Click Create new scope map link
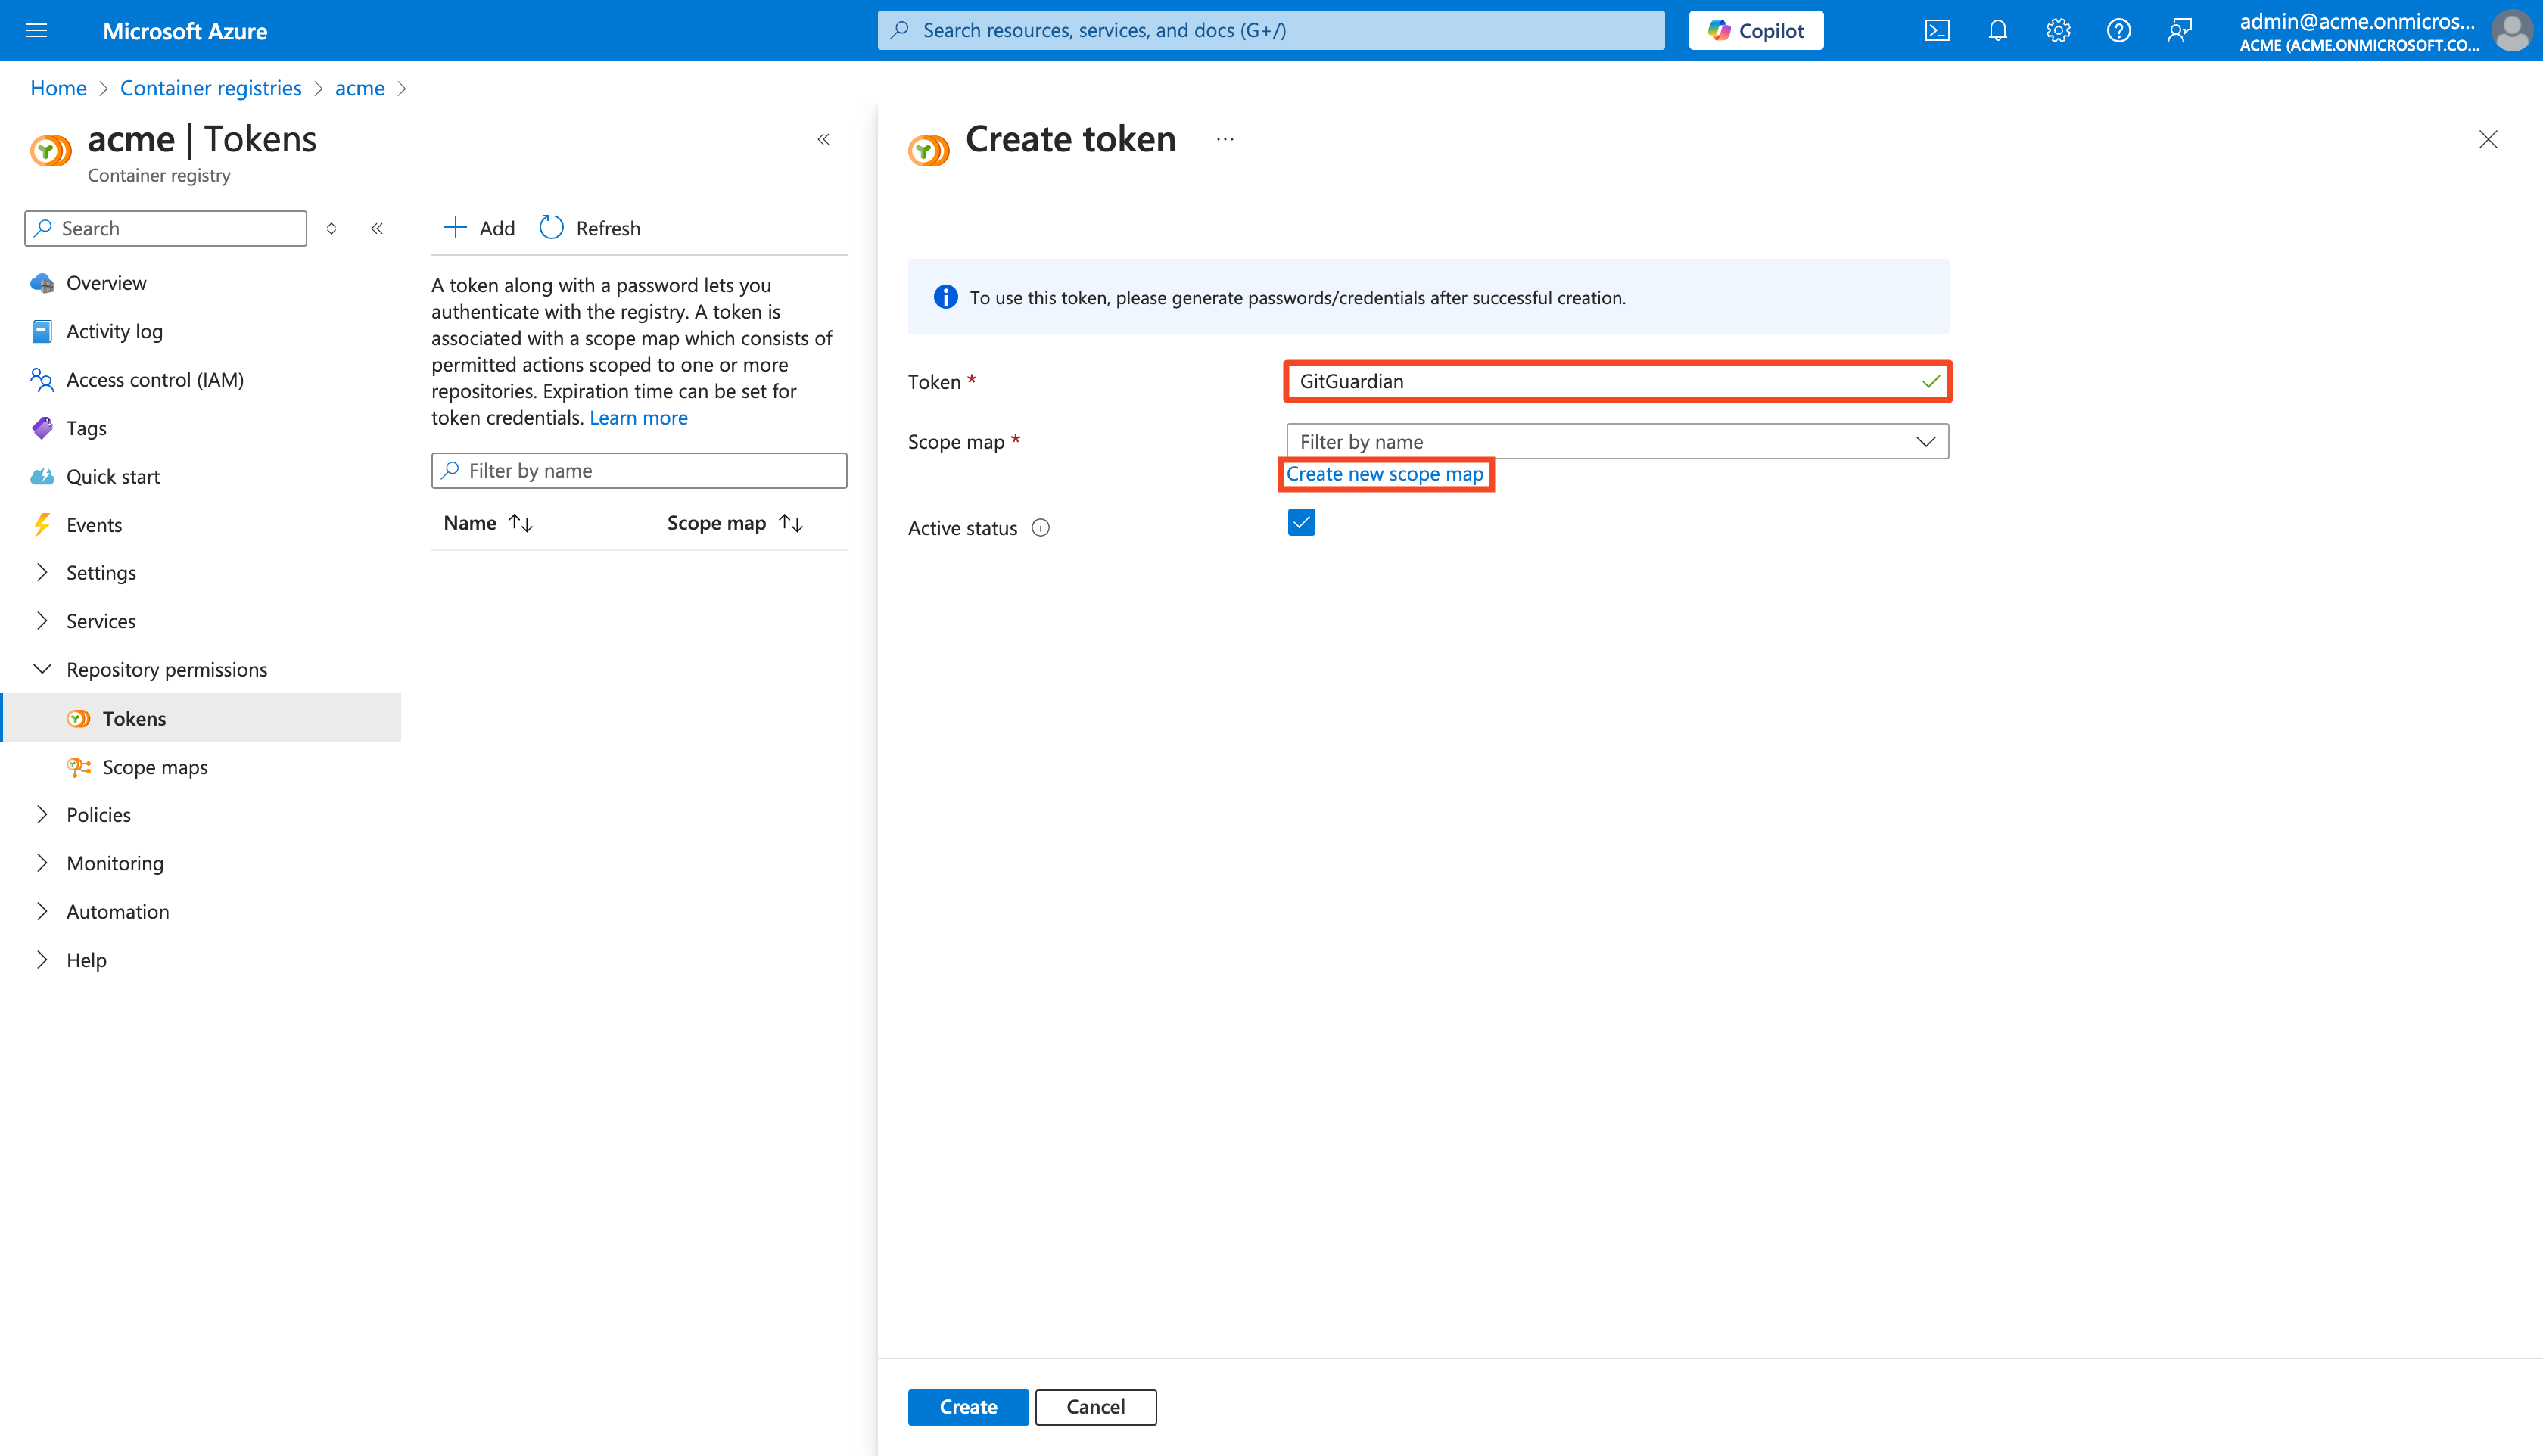The width and height of the screenshot is (2543, 1456). [1385, 474]
